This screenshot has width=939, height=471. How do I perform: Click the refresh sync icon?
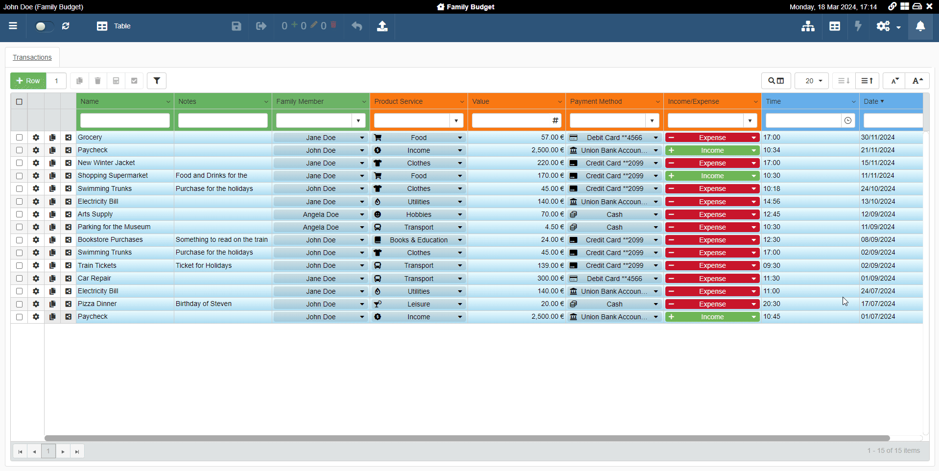[x=66, y=26]
